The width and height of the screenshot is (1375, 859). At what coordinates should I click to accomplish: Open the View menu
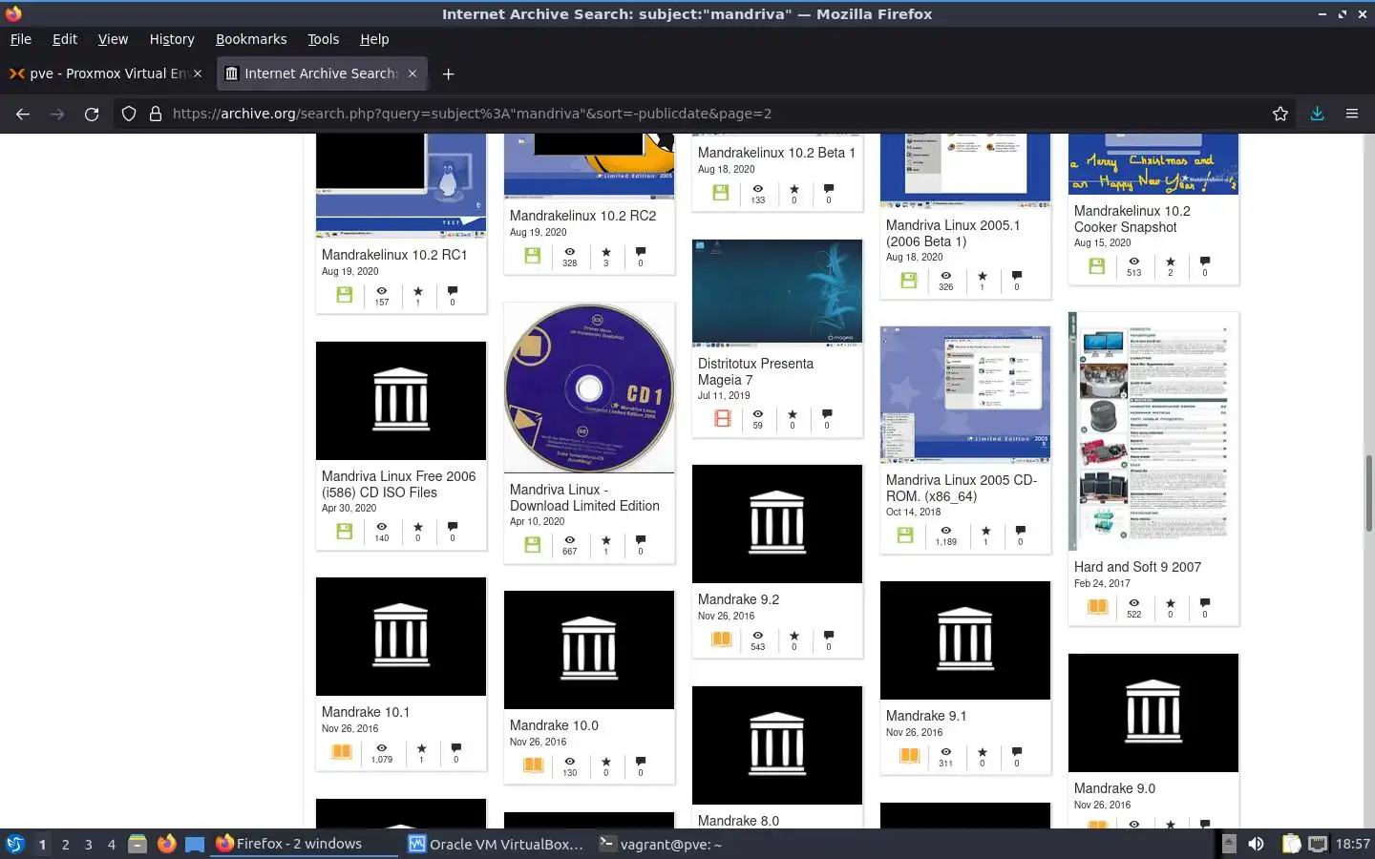point(113,39)
